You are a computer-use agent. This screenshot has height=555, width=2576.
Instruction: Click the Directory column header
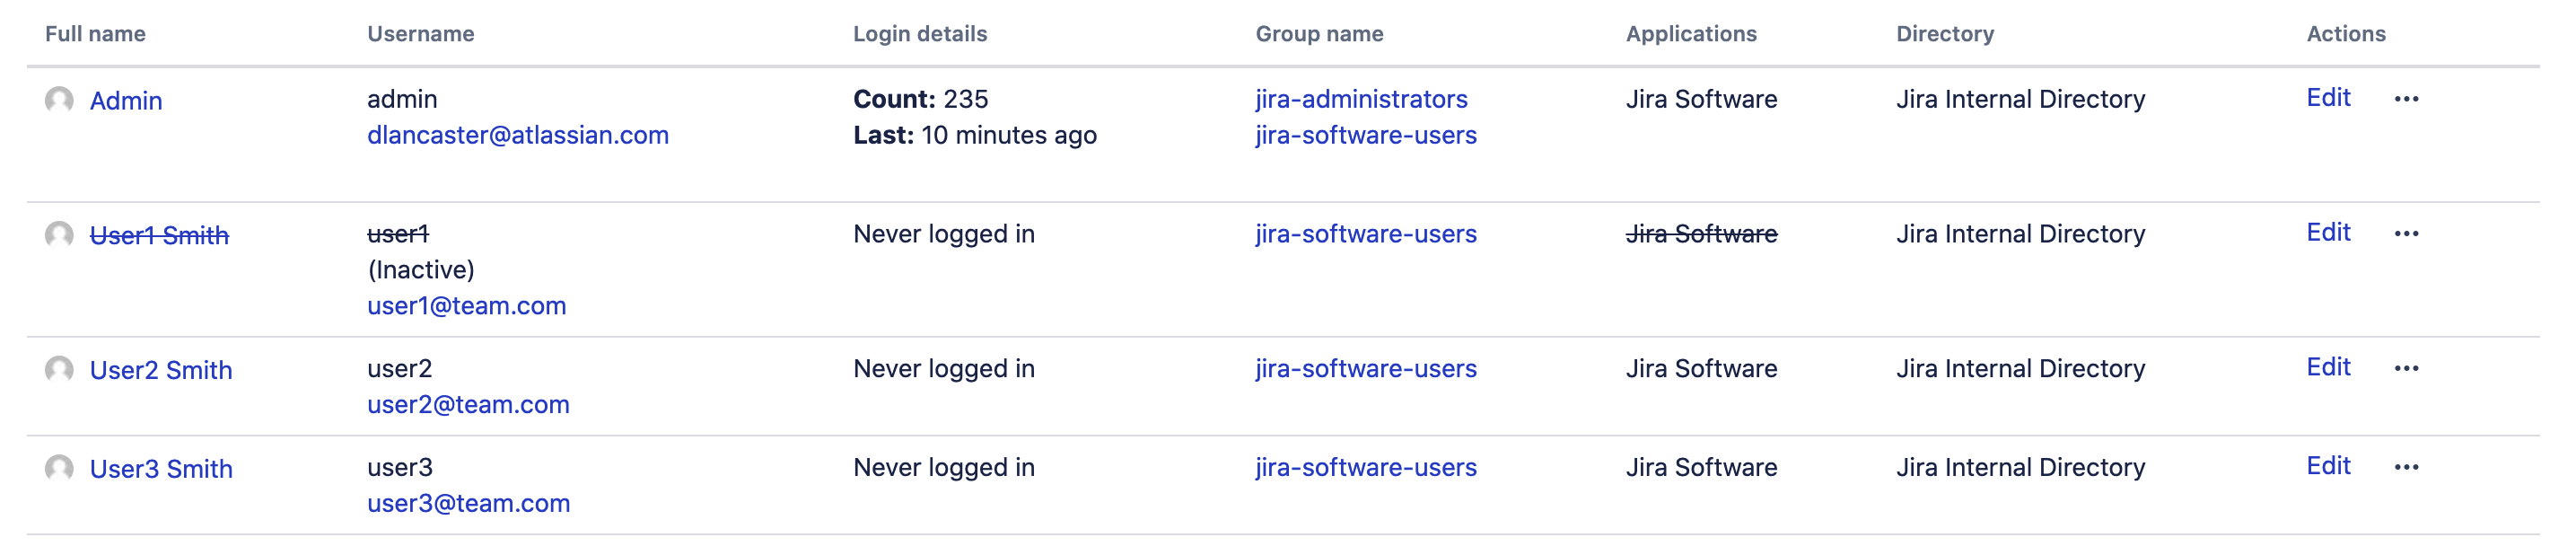click(1945, 34)
